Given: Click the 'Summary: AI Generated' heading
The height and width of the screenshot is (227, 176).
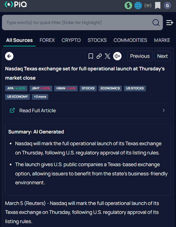Looking at the screenshot, I should pos(36,132).
